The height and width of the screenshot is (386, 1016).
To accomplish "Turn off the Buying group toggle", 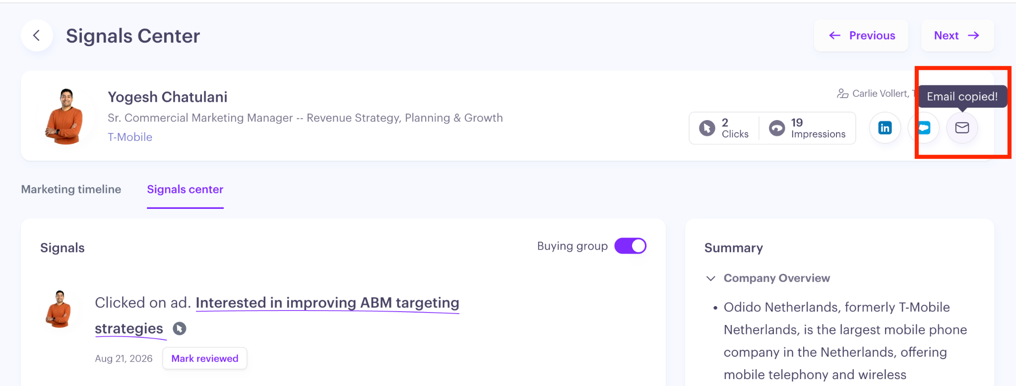I will (631, 246).
